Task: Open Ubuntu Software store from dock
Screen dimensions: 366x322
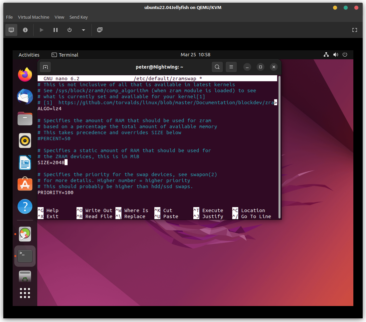Action: tap(25, 184)
